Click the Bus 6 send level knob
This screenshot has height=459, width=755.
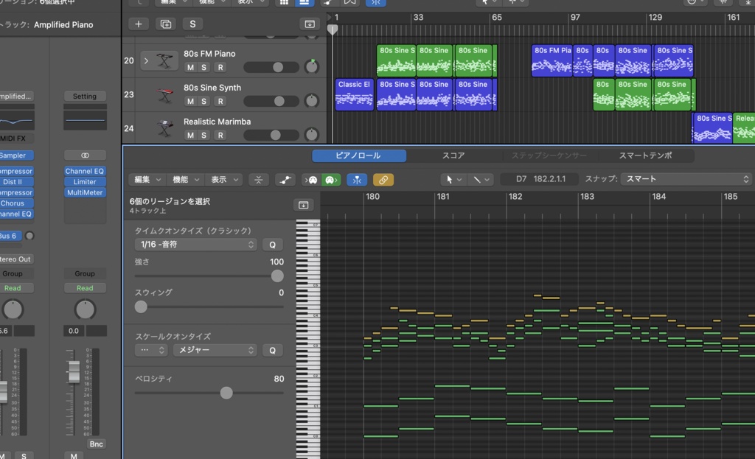tap(29, 236)
